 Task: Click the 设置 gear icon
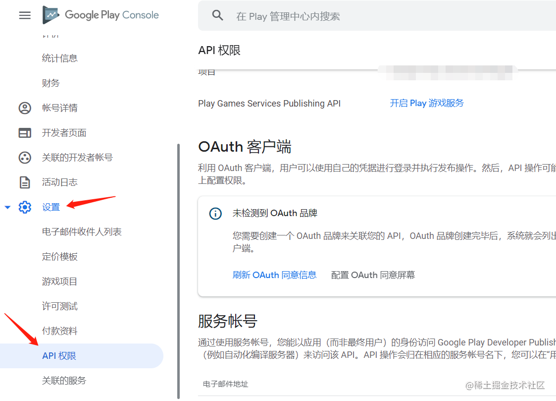[x=25, y=207]
